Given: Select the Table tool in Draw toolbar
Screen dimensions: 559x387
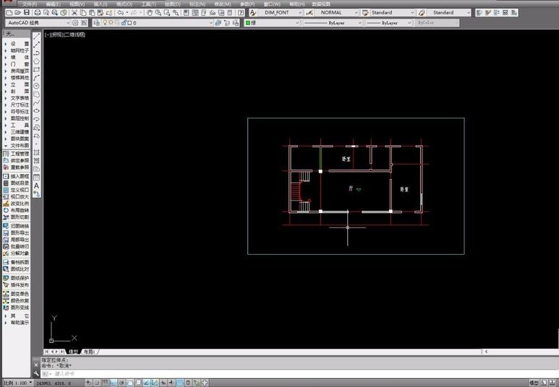Looking at the screenshot, I should (x=36, y=178).
